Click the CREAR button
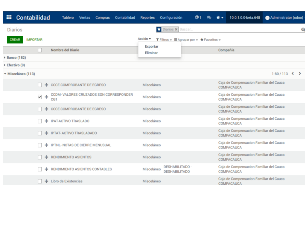The width and height of the screenshot is (306, 230). 15,40
